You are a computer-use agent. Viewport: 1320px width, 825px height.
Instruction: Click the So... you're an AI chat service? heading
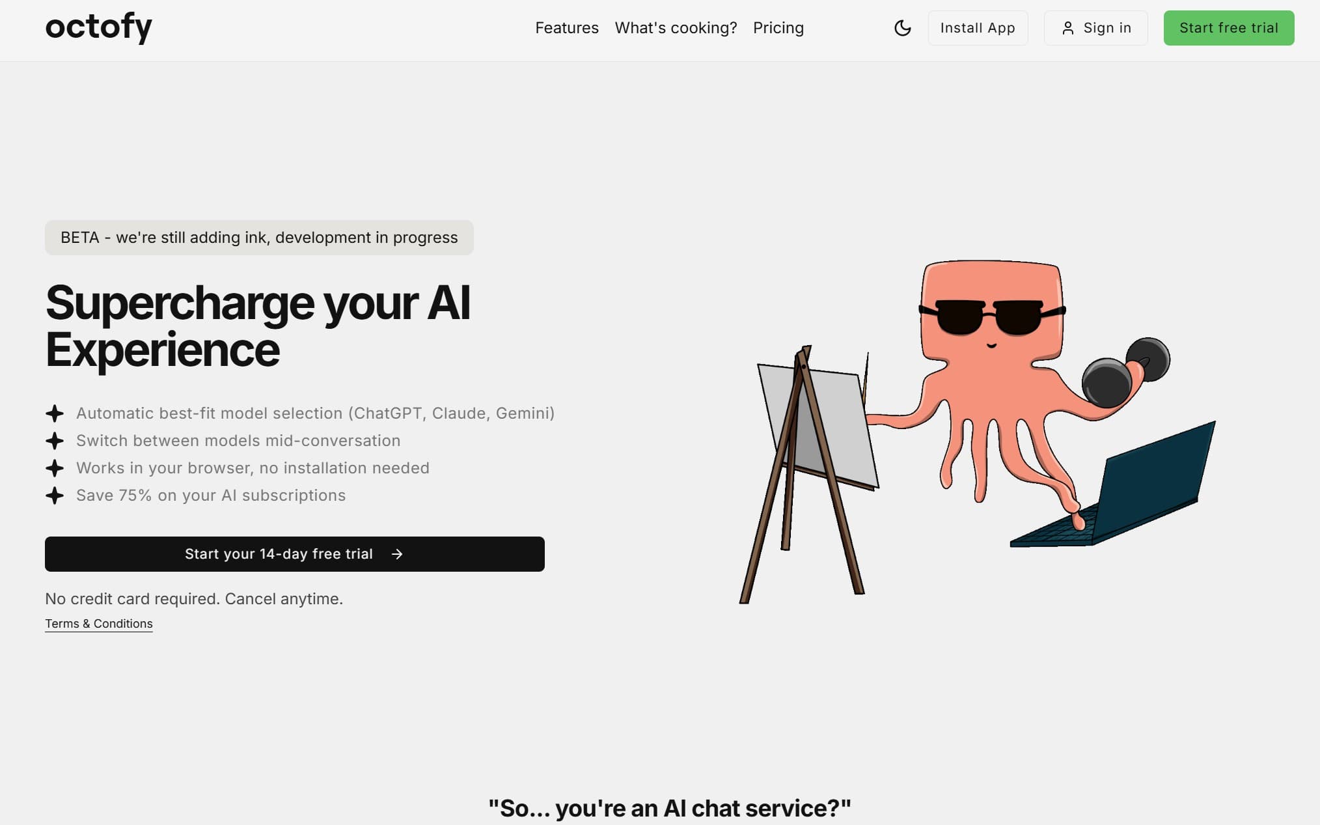click(x=670, y=808)
